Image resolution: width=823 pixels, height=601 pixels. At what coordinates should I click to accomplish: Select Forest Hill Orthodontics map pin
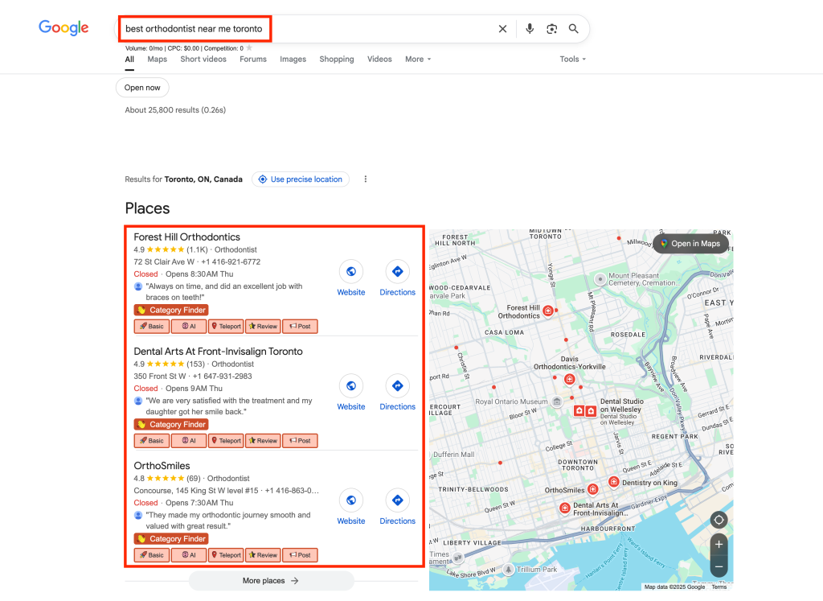[x=548, y=311]
